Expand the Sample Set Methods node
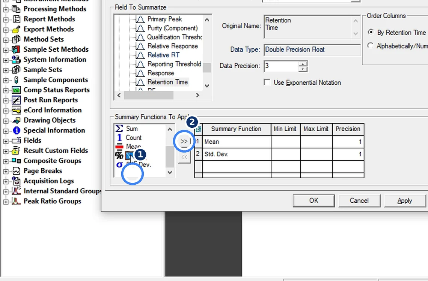The image size is (428, 281). click(x=6, y=50)
